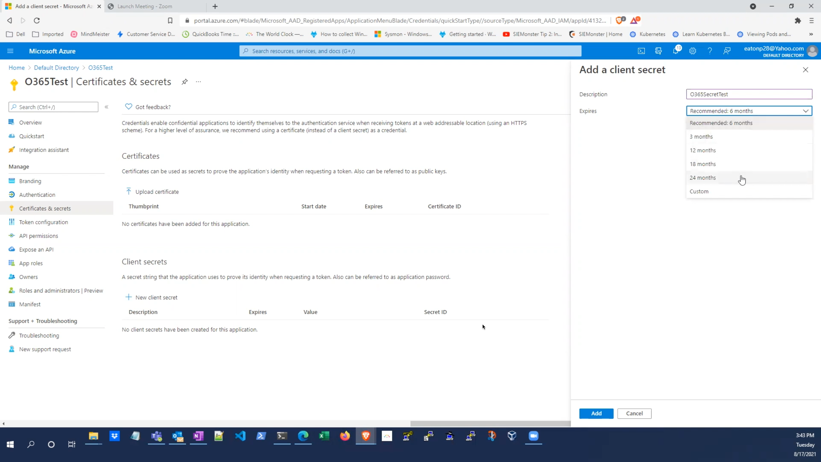Click the Description text field
821x462 pixels.
click(x=749, y=94)
